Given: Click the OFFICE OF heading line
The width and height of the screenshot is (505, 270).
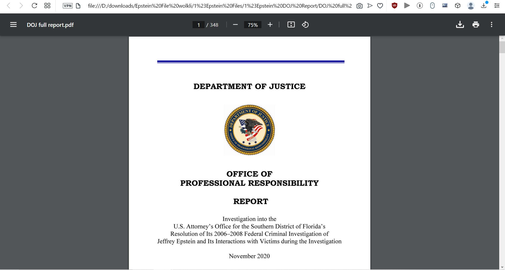Looking at the screenshot, I should 250,174.
